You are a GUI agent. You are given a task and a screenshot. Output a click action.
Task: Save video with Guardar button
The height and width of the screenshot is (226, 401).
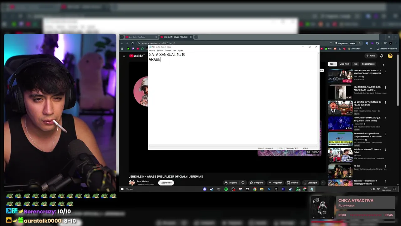(x=293, y=183)
